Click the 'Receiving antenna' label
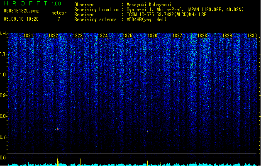 (x=95, y=20)
